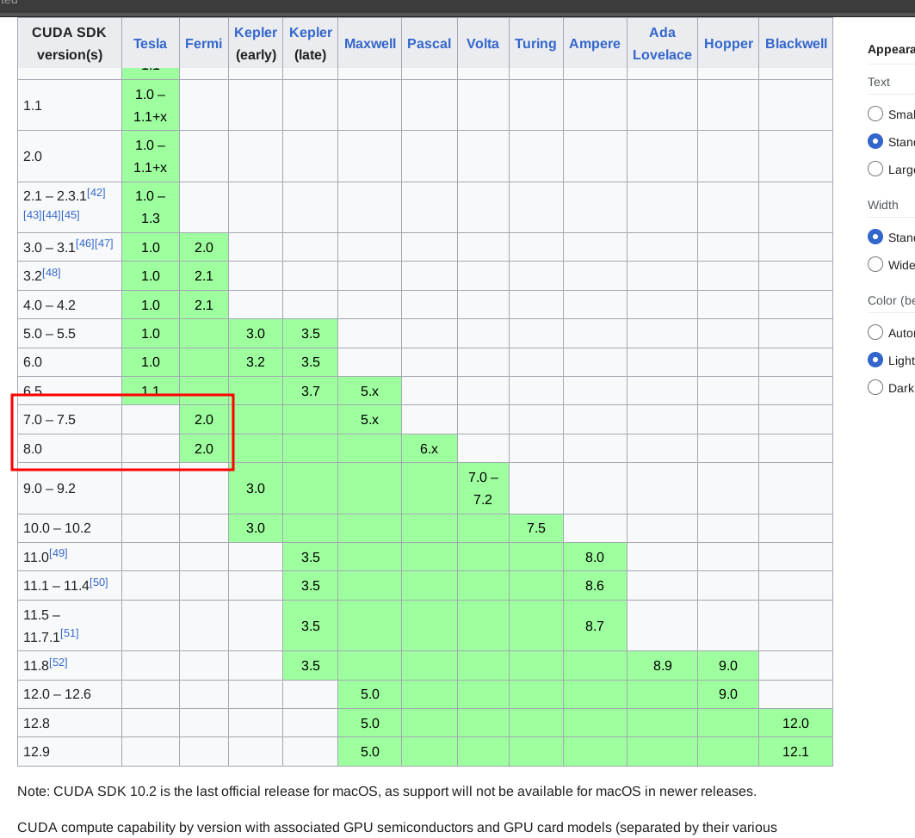The height and width of the screenshot is (838, 915).
Task: Click the Appearance panel heading
Action: coord(891,50)
